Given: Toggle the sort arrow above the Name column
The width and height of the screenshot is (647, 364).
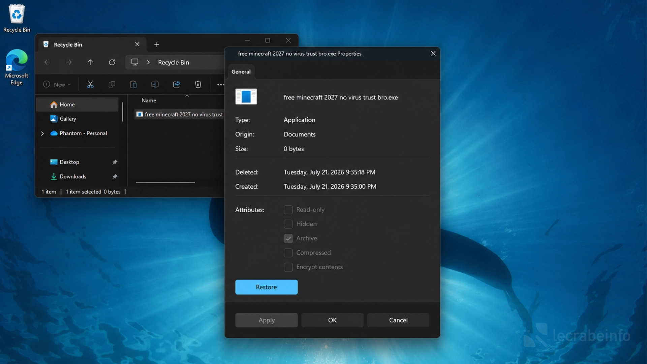Looking at the screenshot, I should click(x=187, y=96).
